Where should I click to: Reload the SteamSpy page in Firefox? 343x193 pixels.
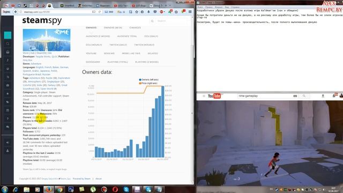coord(100,12)
